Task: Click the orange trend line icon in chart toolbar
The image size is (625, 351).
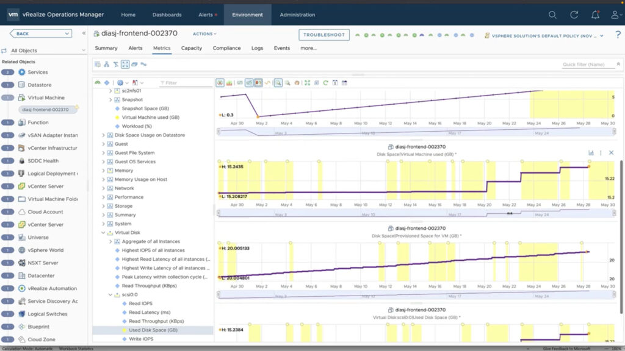Action: pyautogui.click(x=267, y=83)
